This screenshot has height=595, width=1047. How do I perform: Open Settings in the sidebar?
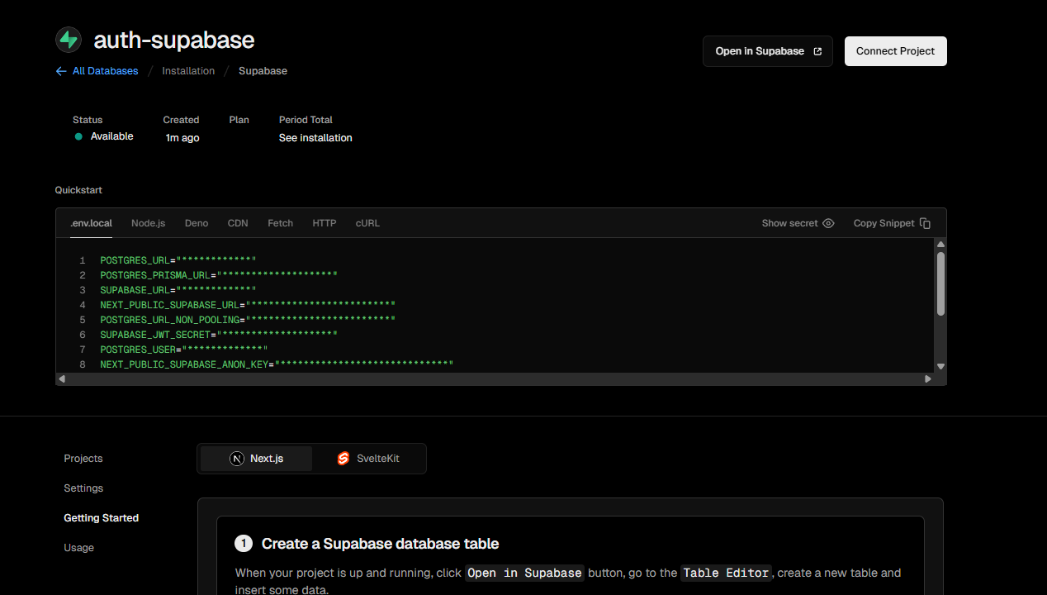(83, 488)
